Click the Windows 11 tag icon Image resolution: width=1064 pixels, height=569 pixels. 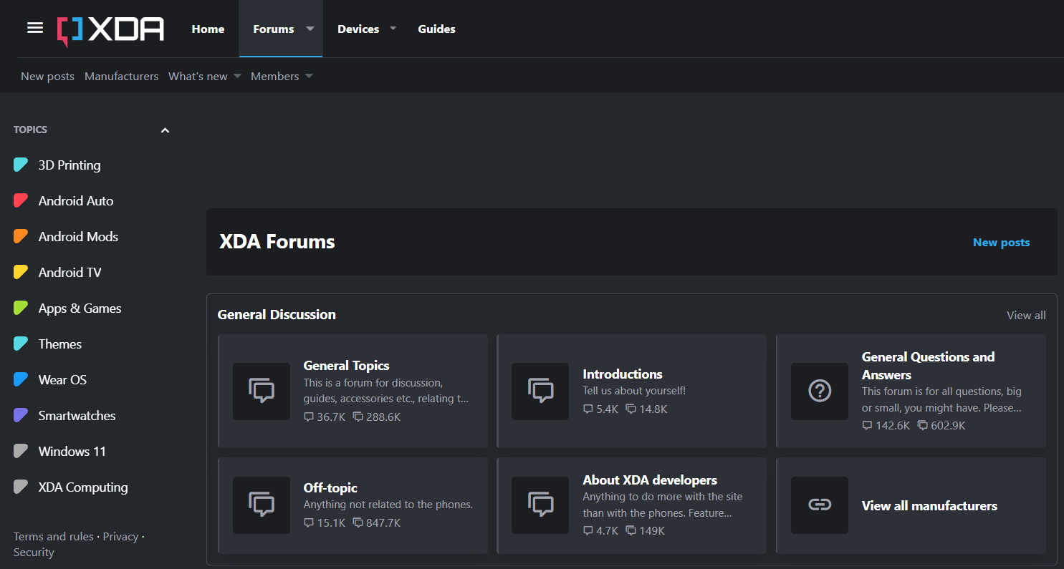click(x=21, y=452)
